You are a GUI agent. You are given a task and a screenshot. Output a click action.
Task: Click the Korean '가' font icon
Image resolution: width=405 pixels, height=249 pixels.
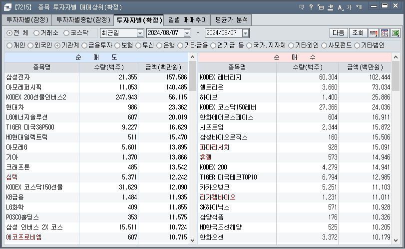[x=349, y=7]
